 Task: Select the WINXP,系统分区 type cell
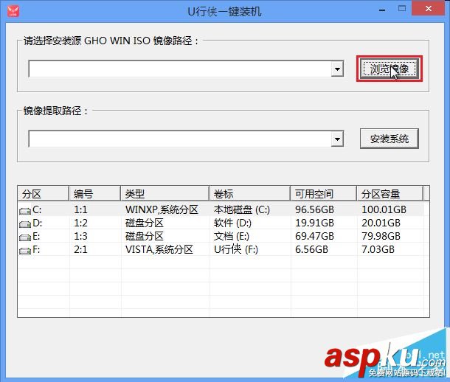162,209
